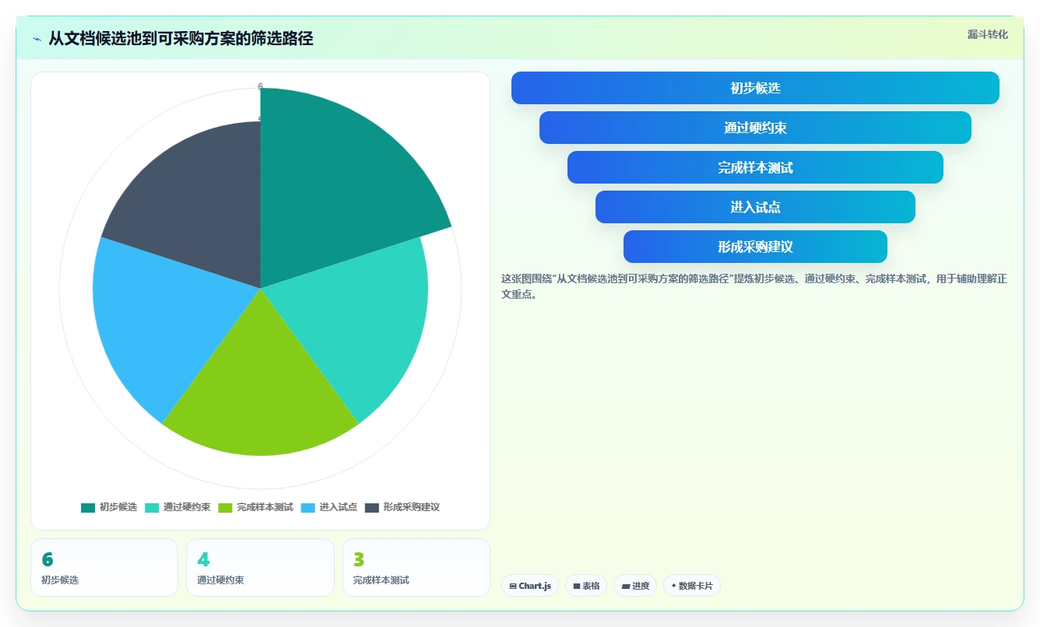
Task: Select the 形成采购建议 funnel bar
Action: coord(755,247)
